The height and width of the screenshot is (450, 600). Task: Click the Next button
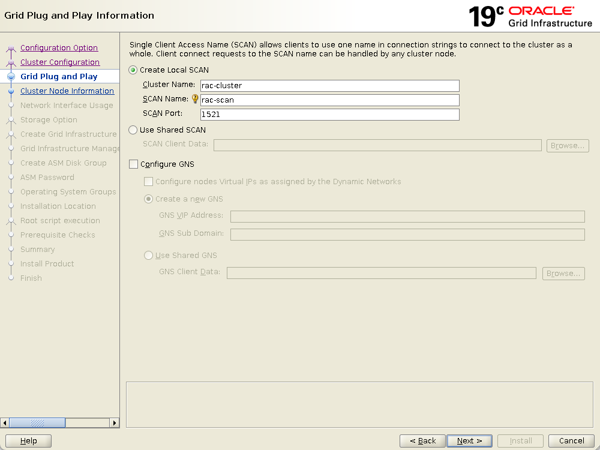tap(469, 441)
